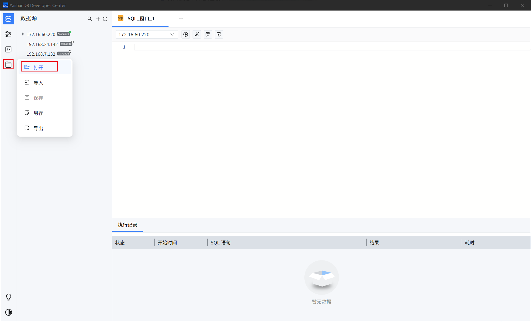This screenshot has width=531, height=322.
Task: Choose 导入 from the file menu
Action: (38, 83)
